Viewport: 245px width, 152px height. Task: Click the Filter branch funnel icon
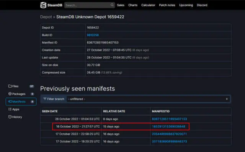[x=45, y=99]
